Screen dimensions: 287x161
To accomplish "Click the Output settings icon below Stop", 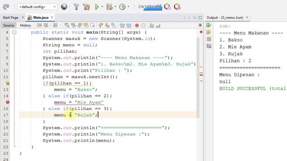I will (209, 46).
